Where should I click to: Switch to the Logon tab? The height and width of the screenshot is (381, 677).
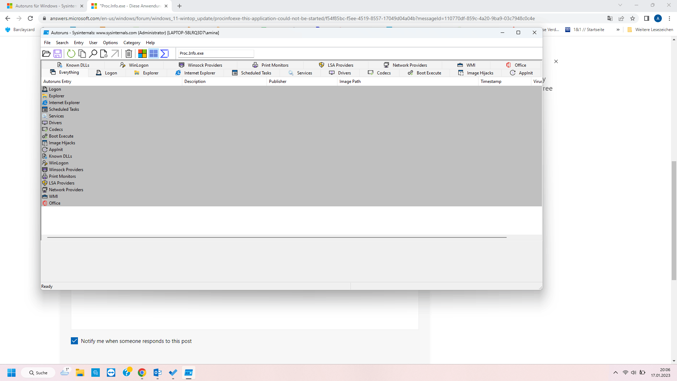[x=106, y=73]
